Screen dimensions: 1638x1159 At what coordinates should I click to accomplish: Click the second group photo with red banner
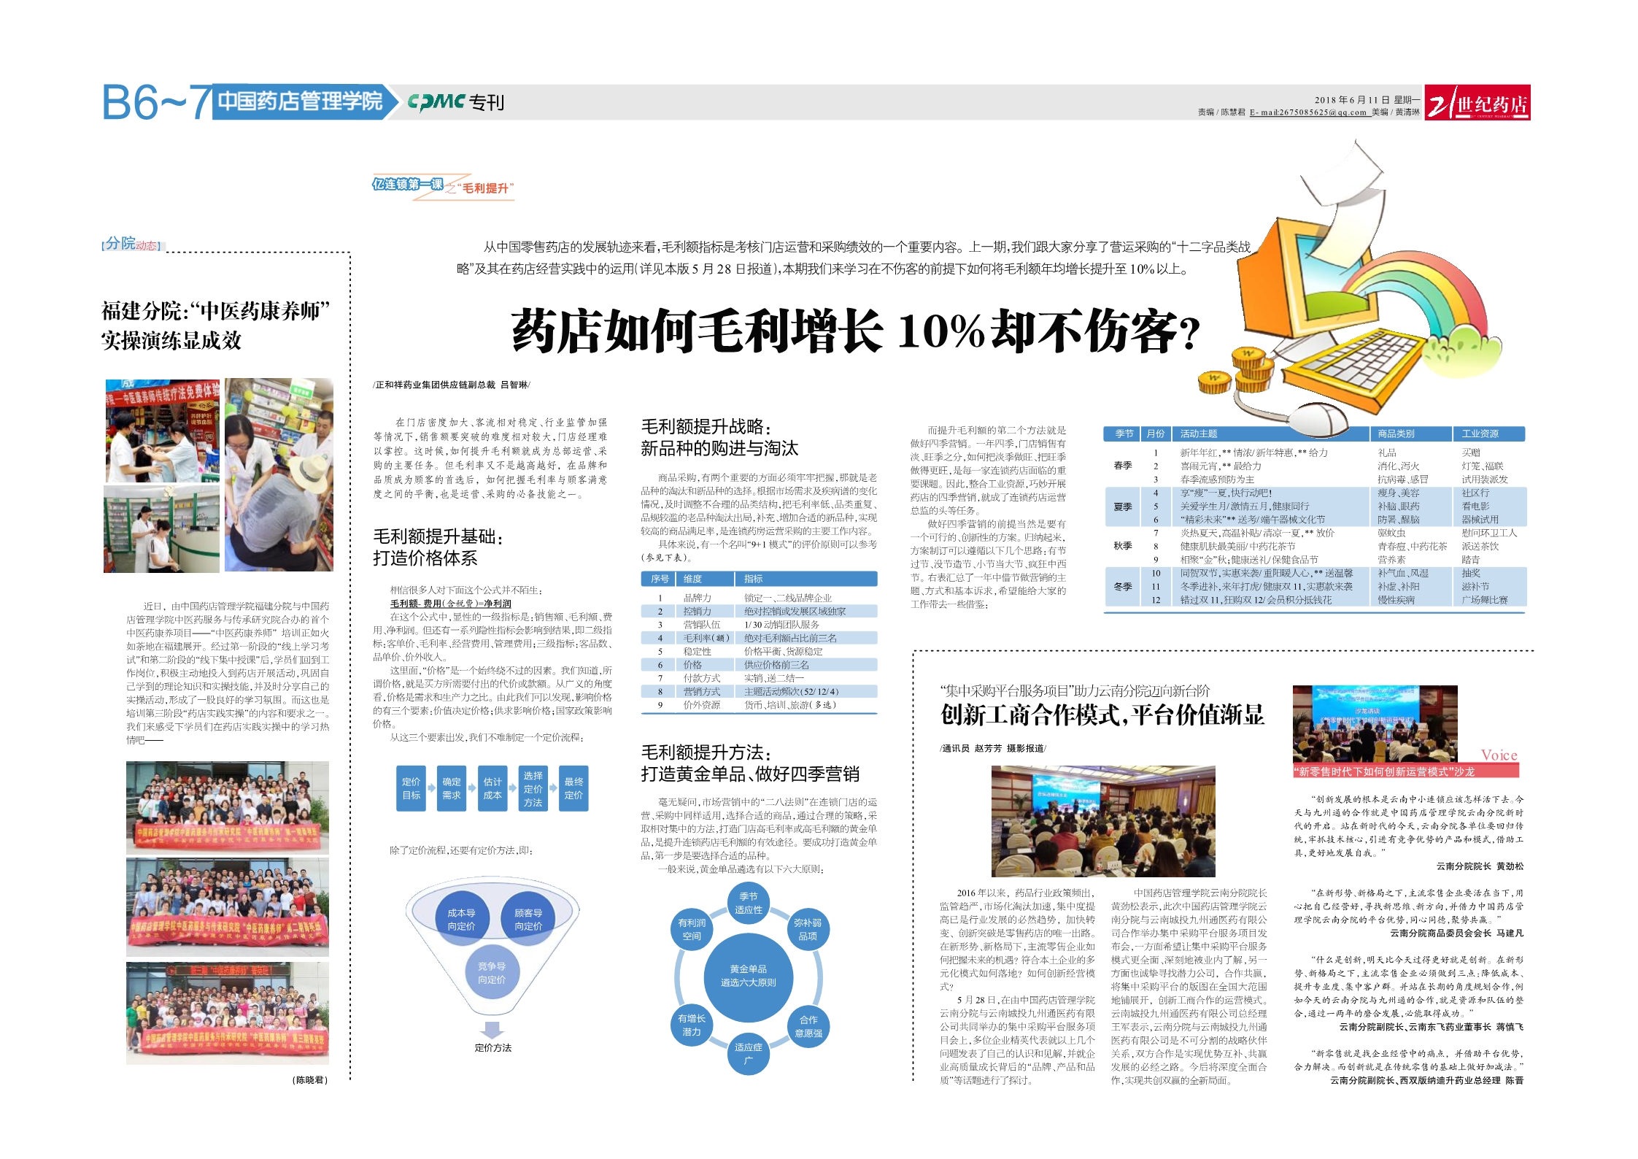[227, 907]
